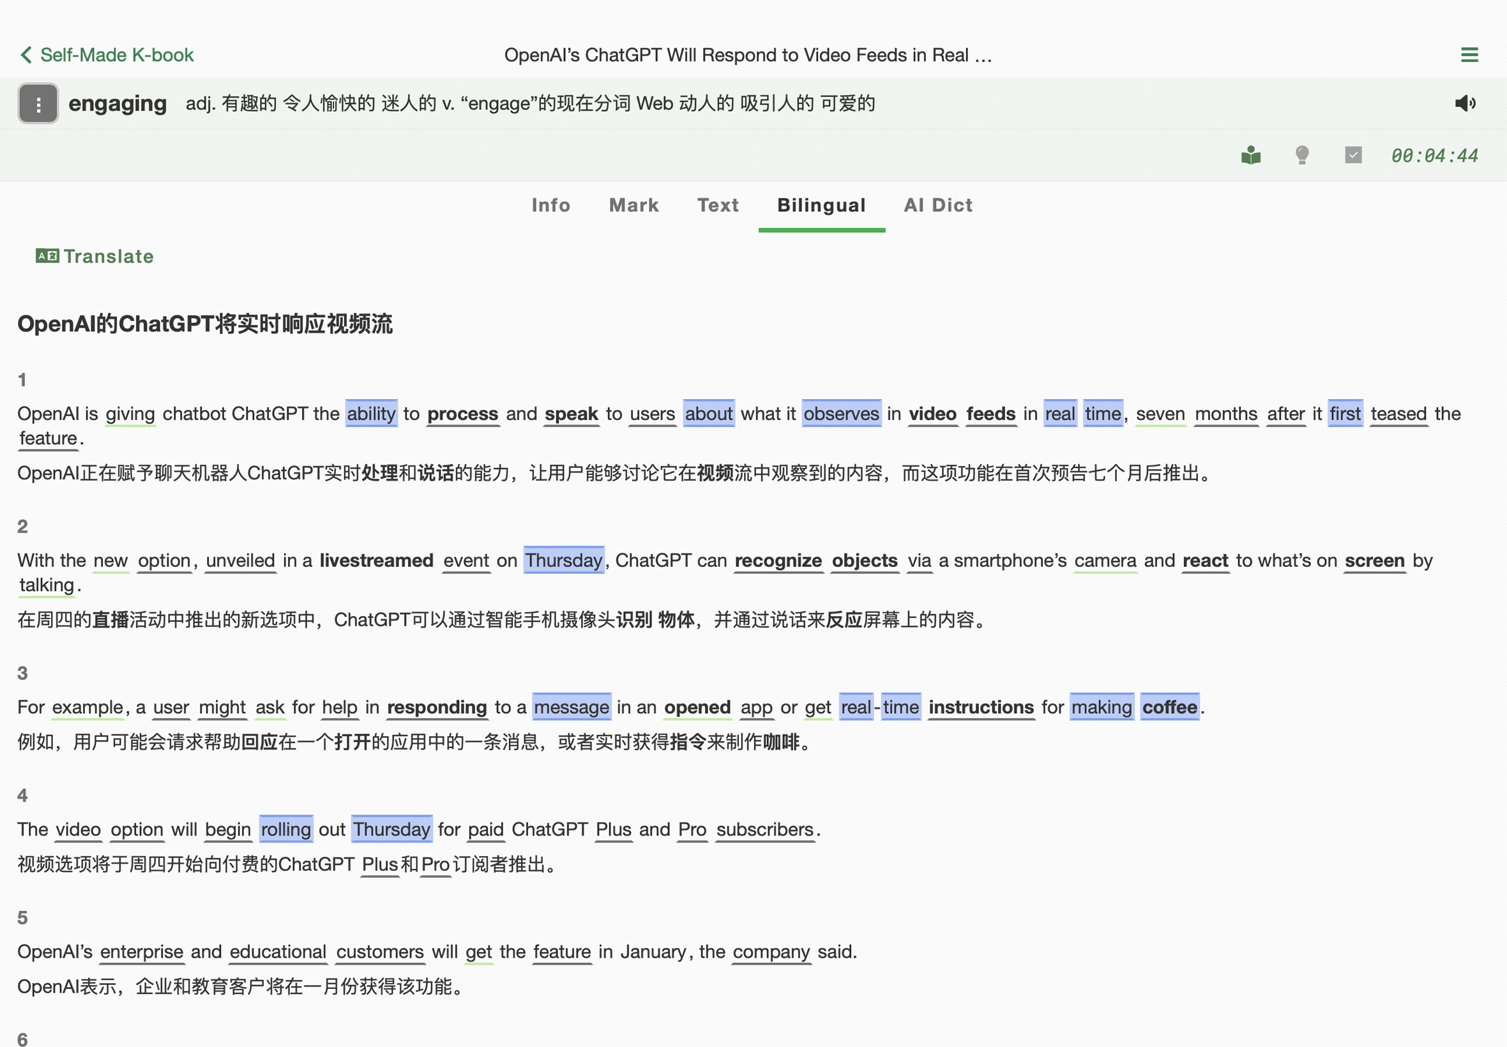
Task: Click bold word "screen" in paragraph 2
Action: [1374, 561]
